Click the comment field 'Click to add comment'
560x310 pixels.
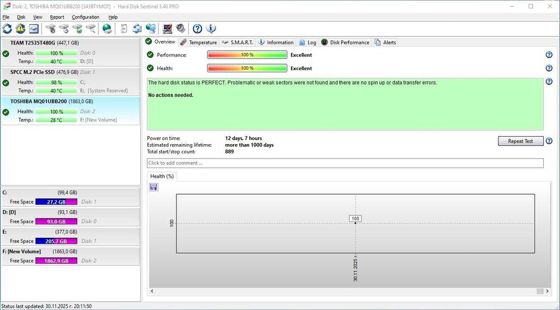[x=345, y=163]
